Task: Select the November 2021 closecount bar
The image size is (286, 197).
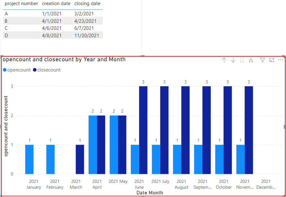Action: pos(249,130)
